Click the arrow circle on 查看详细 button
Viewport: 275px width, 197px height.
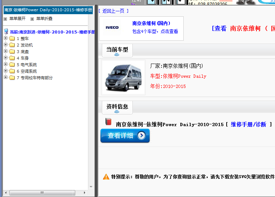point(142,136)
